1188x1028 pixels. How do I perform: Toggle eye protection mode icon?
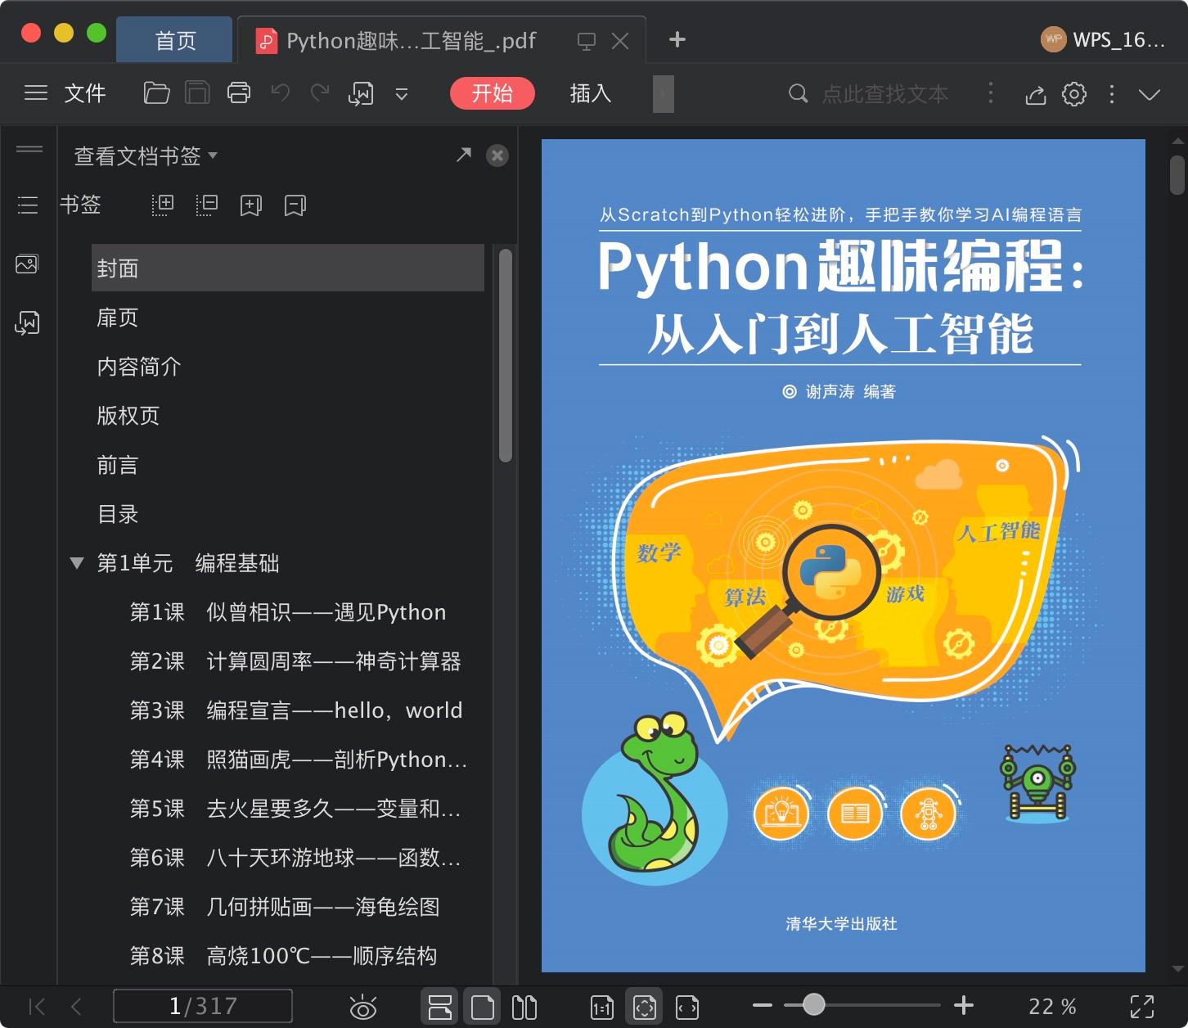[362, 1007]
